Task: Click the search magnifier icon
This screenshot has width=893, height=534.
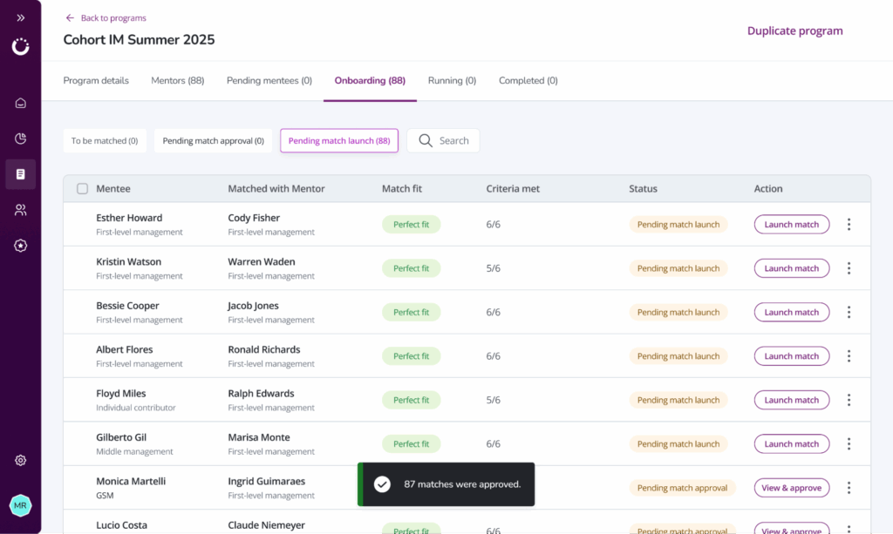Action: tap(426, 140)
